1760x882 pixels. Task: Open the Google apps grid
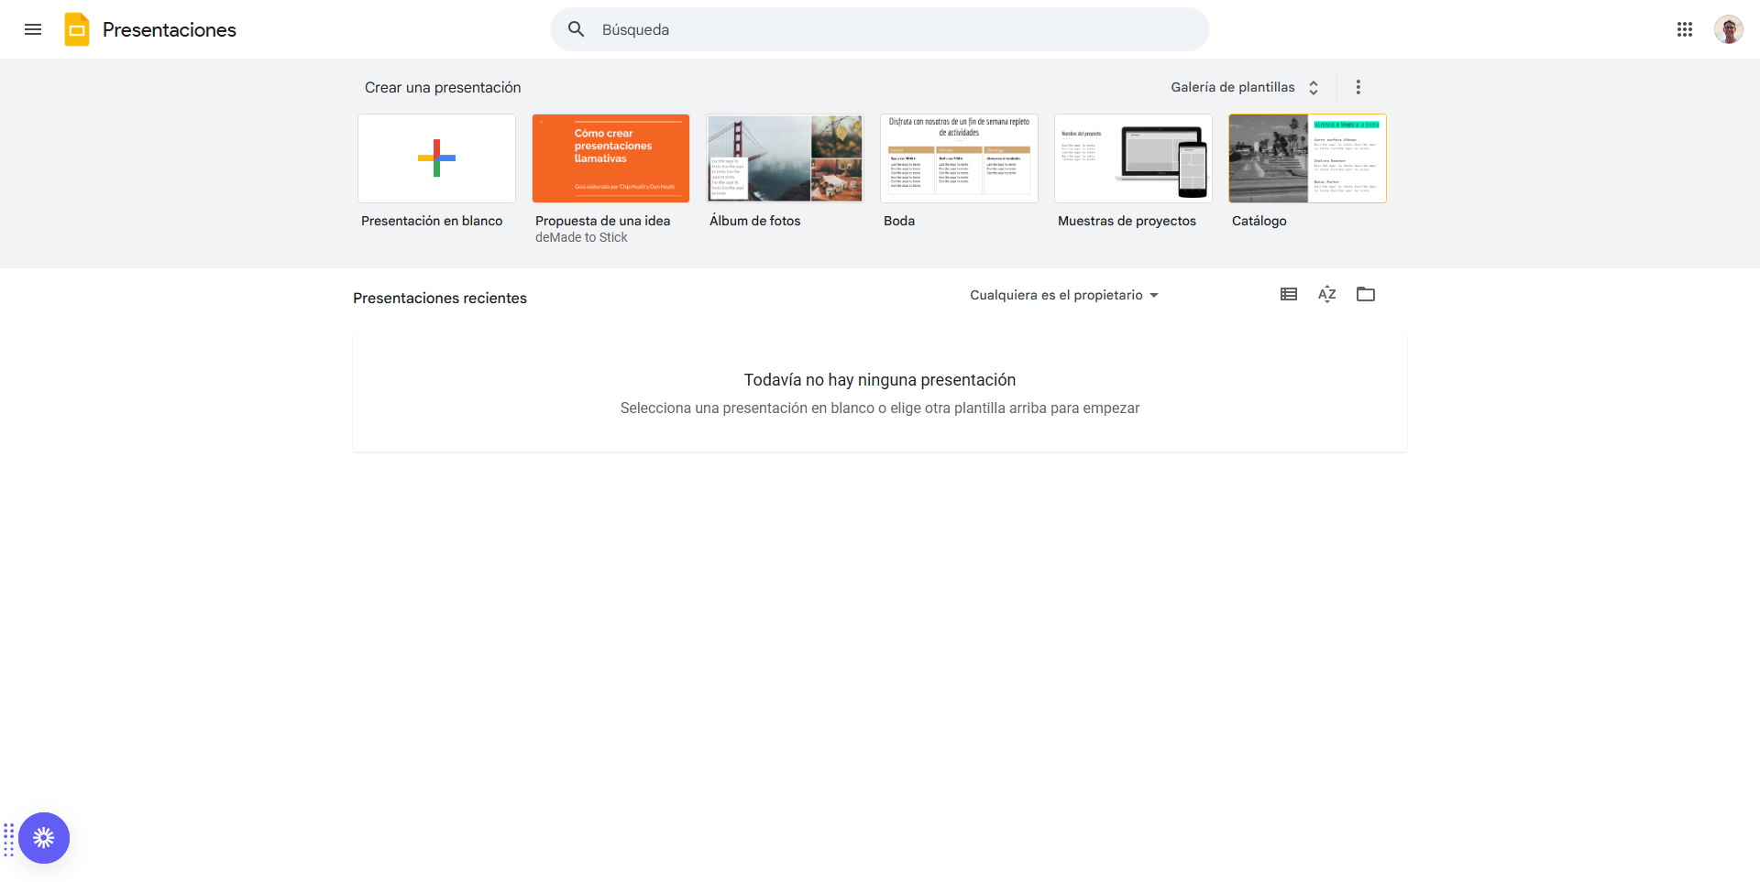click(x=1684, y=29)
